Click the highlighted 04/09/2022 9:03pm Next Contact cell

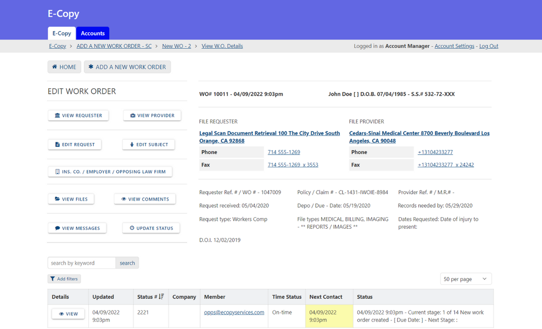[x=329, y=316]
